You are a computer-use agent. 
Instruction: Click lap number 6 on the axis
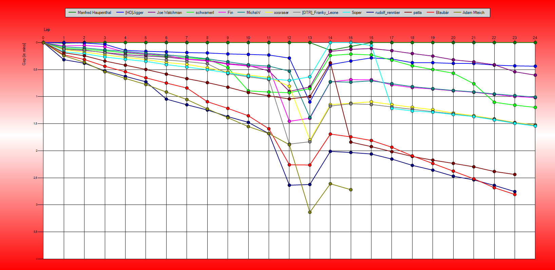tap(166, 38)
